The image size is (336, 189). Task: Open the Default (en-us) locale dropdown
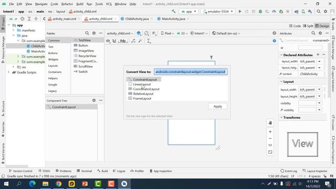coord(226,33)
